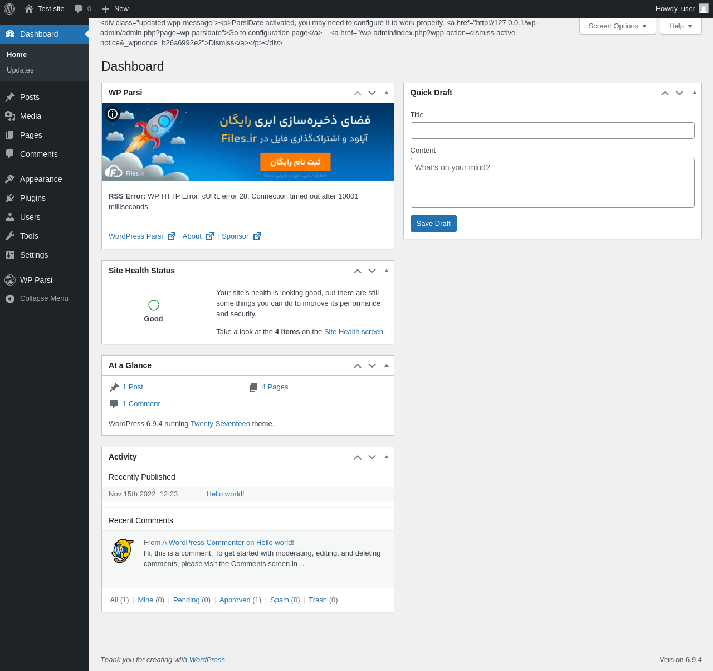This screenshot has width=713, height=671.
Task: Move WP Parsi widget down
Action: (x=372, y=93)
